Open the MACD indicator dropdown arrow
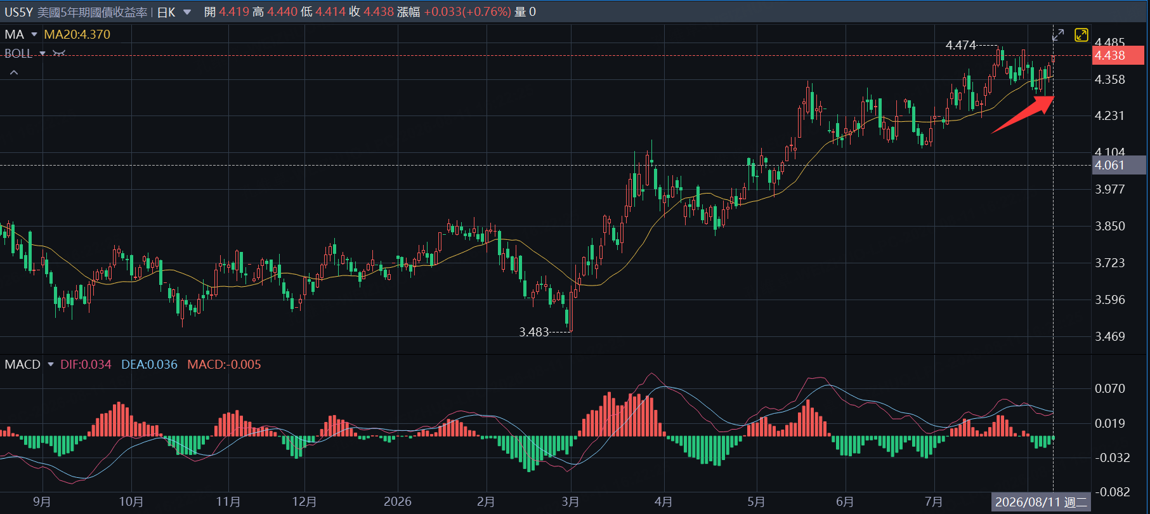Screen dimensions: 1150x514 (x=51, y=364)
